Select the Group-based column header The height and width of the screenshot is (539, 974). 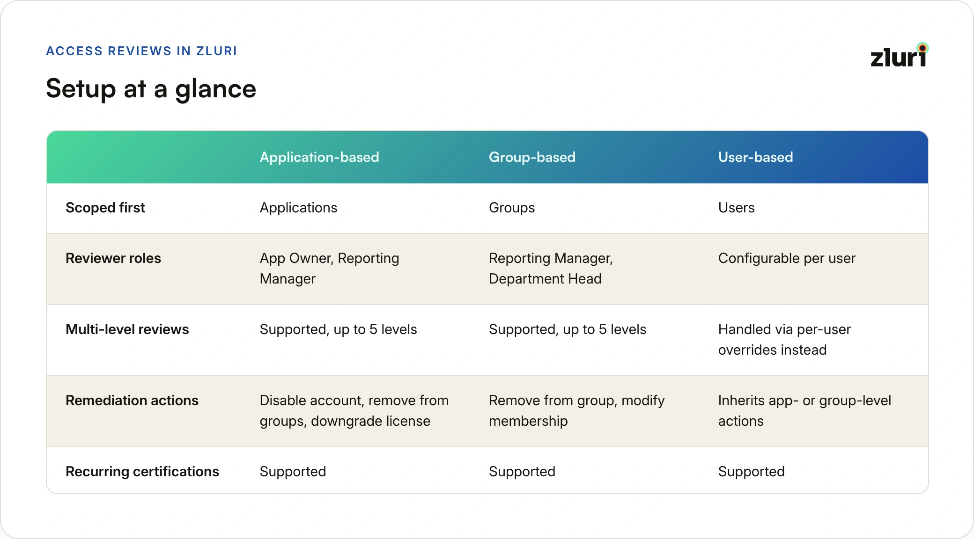click(532, 157)
